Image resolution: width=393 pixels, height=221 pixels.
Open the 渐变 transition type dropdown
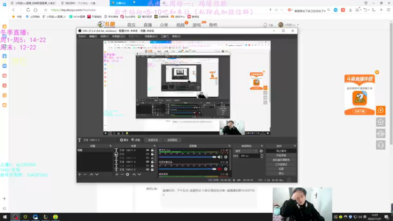pyautogui.click(x=246, y=151)
